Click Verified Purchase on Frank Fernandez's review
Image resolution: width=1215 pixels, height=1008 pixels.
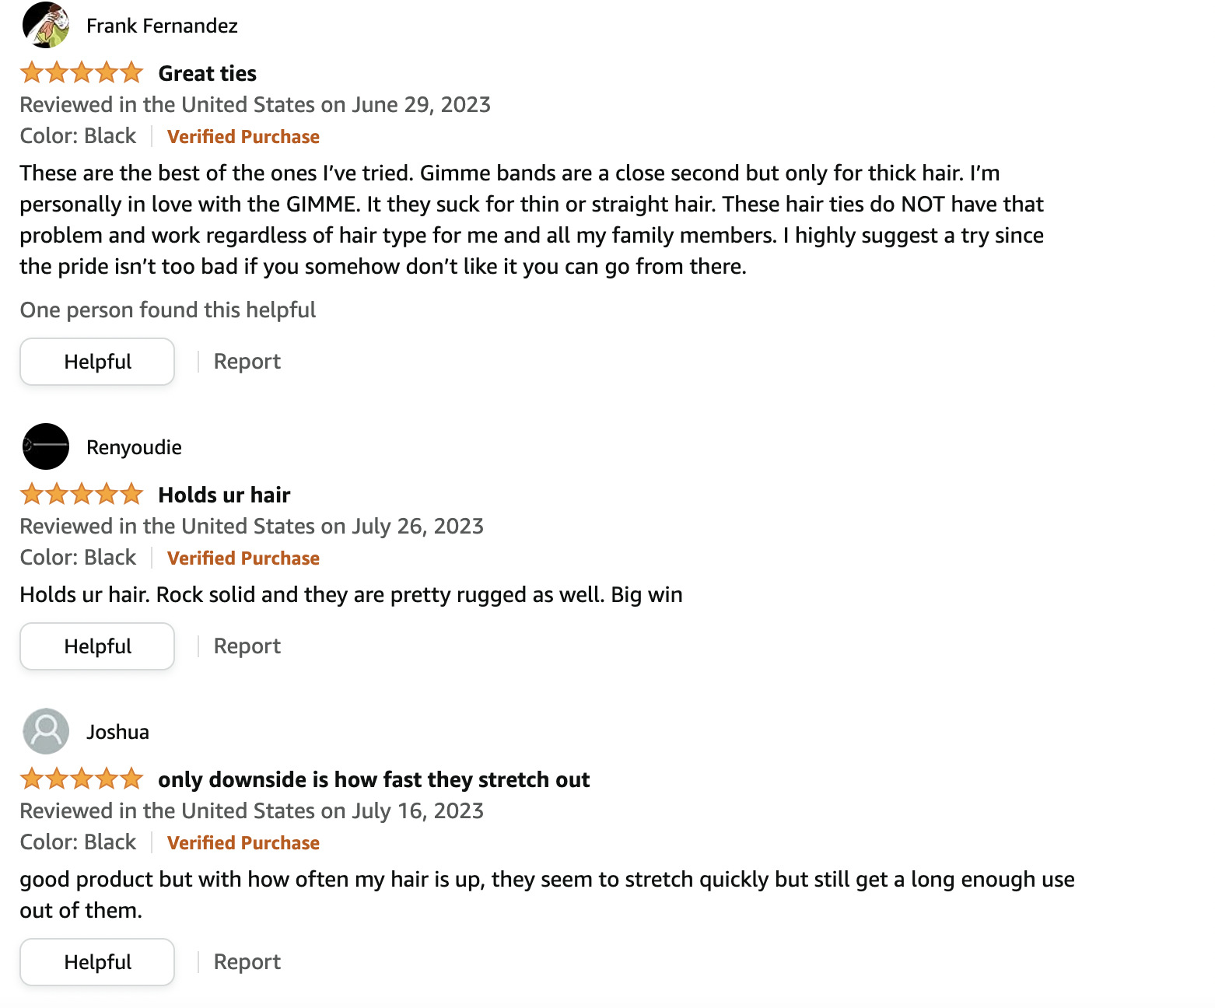coord(243,137)
